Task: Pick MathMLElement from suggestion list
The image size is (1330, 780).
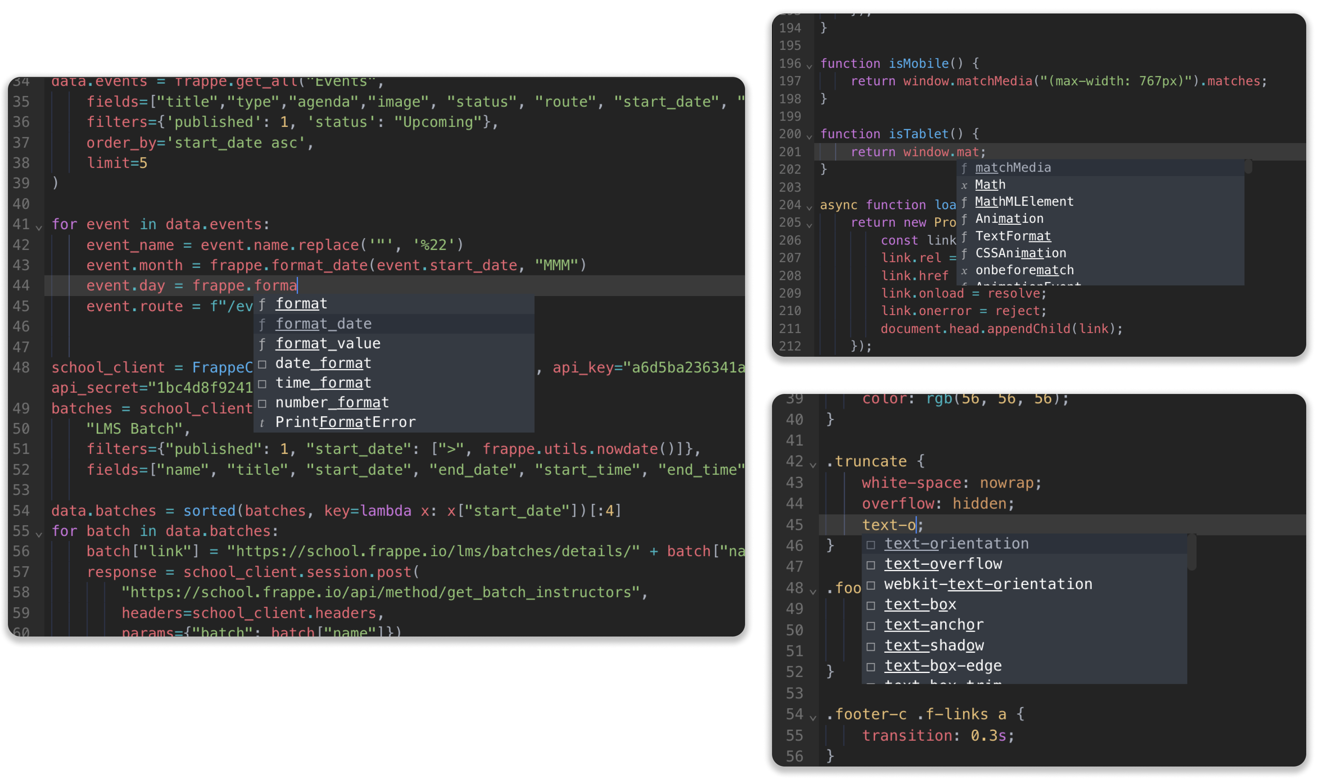Action: click(1024, 202)
